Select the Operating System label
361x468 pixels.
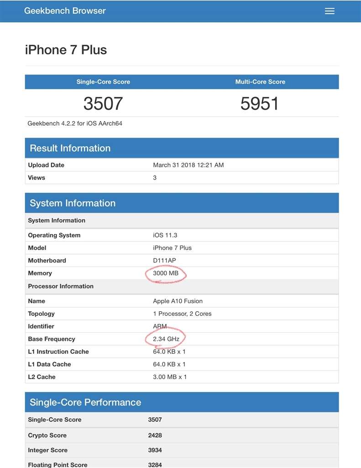point(54,235)
